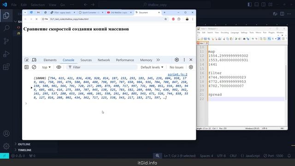Expand the logged array triangle in console
The width and height of the screenshot is (295, 166).
(31, 88)
